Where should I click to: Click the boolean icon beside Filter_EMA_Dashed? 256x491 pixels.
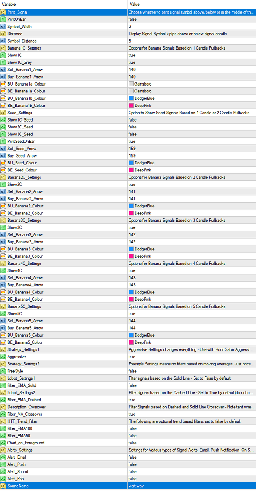click(x=3, y=400)
